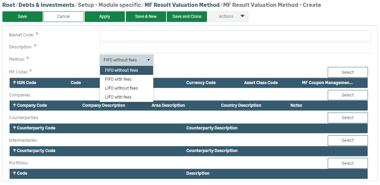
Task: Navigate to MF Result Valuation Method breadcrumb
Action: pyautogui.click(x=182, y=5)
